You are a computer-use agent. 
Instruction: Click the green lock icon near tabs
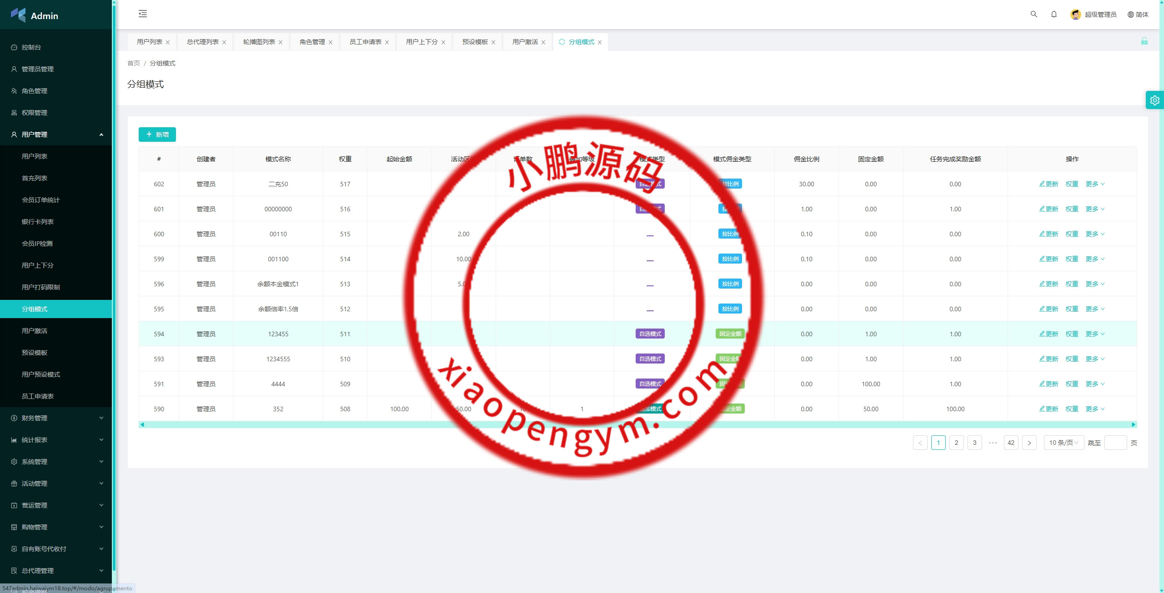[1144, 41]
